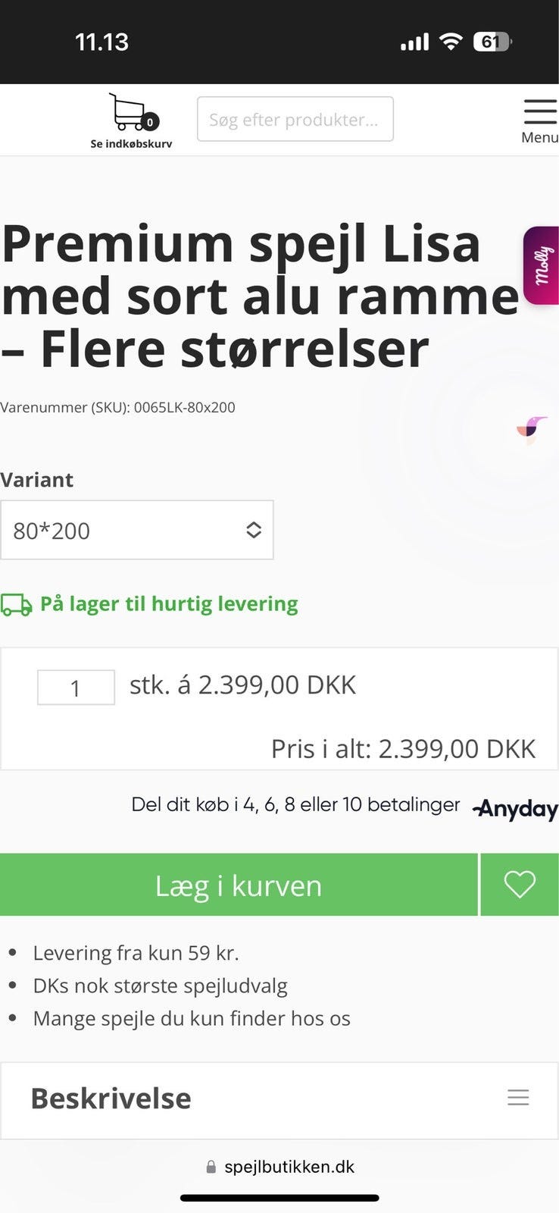Tap the Anyday installment payment text

(x=295, y=804)
